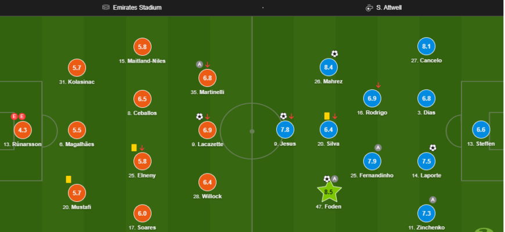Open Ceballos's 6.5 rating circle

[142, 99]
